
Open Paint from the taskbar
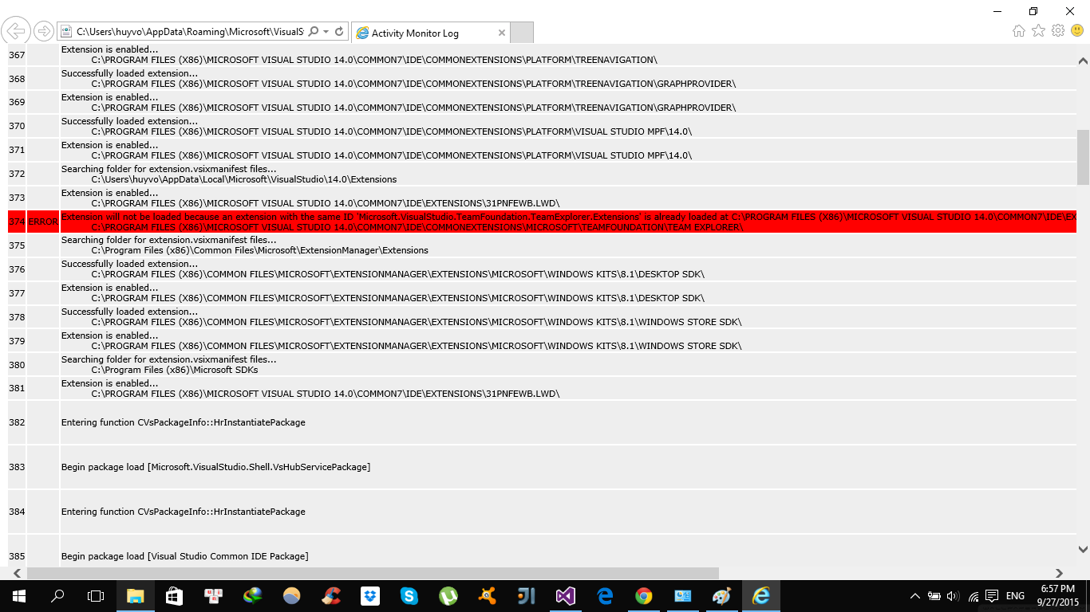pos(722,596)
